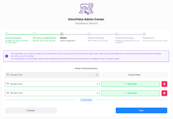173x119 pixels.
Task: Edit the 192.168.71.133 address field
Action: [x=52, y=93]
